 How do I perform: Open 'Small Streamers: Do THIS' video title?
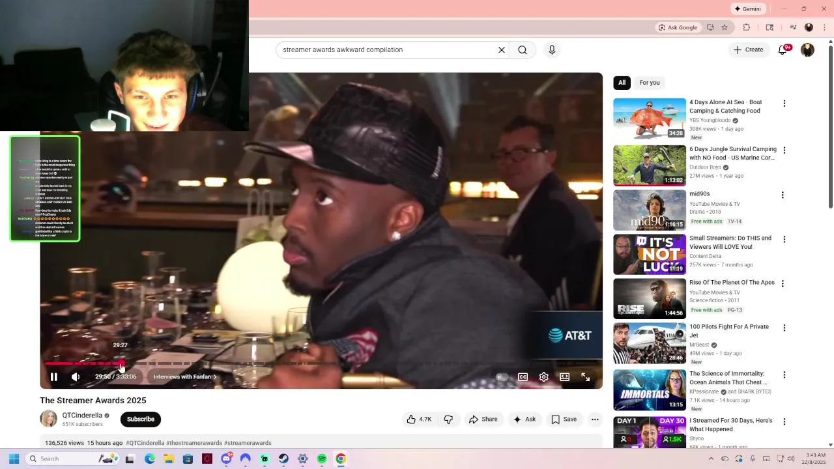tap(730, 242)
